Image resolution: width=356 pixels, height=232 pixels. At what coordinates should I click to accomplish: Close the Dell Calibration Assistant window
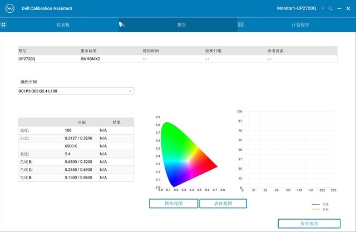coord(348,8)
